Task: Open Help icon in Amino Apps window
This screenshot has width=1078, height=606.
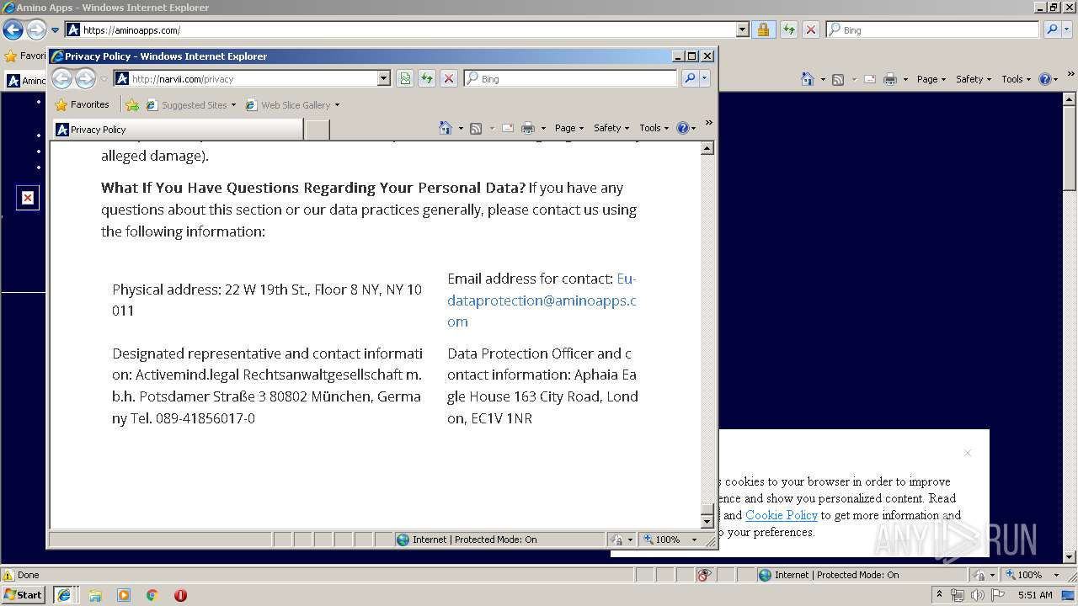Action: (1044, 79)
